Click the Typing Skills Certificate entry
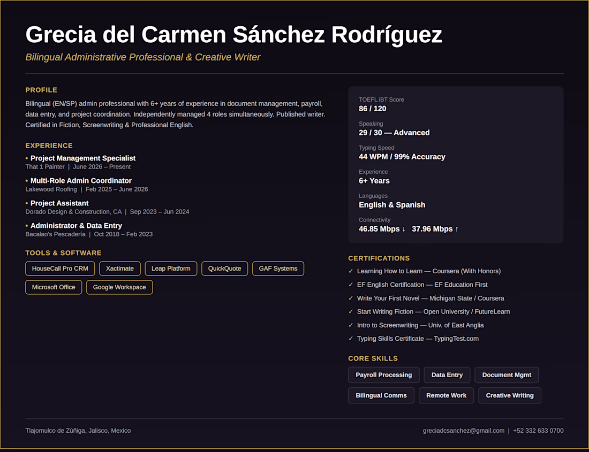This screenshot has height=452, width=589. click(x=418, y=339)
